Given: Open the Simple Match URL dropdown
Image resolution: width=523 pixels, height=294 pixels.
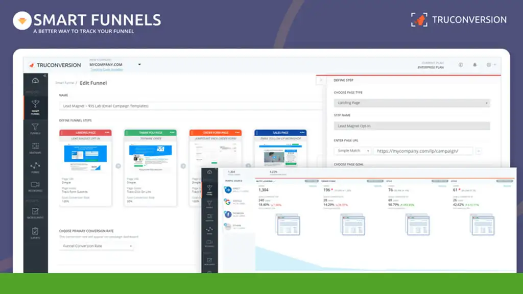Looking at the screenshot, I should tap(352, 151).
